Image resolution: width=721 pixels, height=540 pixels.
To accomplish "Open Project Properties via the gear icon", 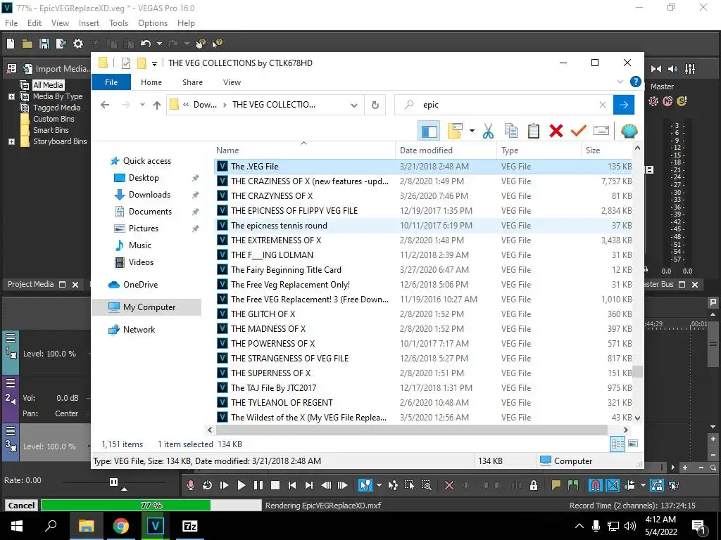I will 78,44.
